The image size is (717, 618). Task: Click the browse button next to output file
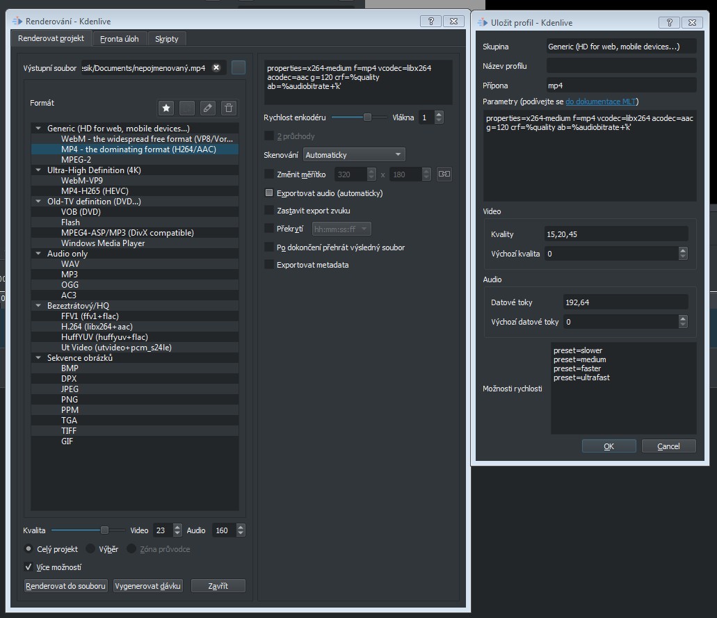coord(239,67)
